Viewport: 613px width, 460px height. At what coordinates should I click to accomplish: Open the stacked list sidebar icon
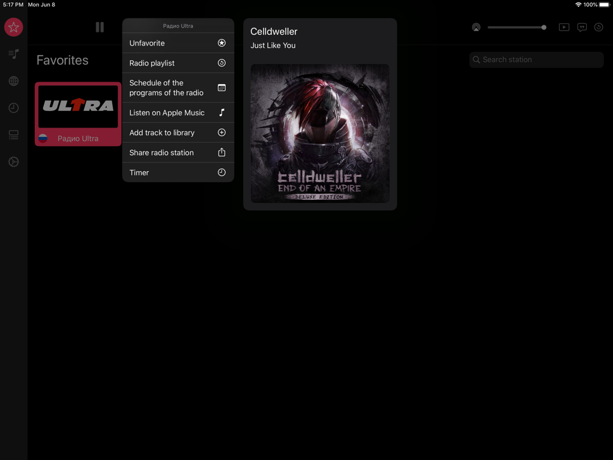[x=13, y=135]
